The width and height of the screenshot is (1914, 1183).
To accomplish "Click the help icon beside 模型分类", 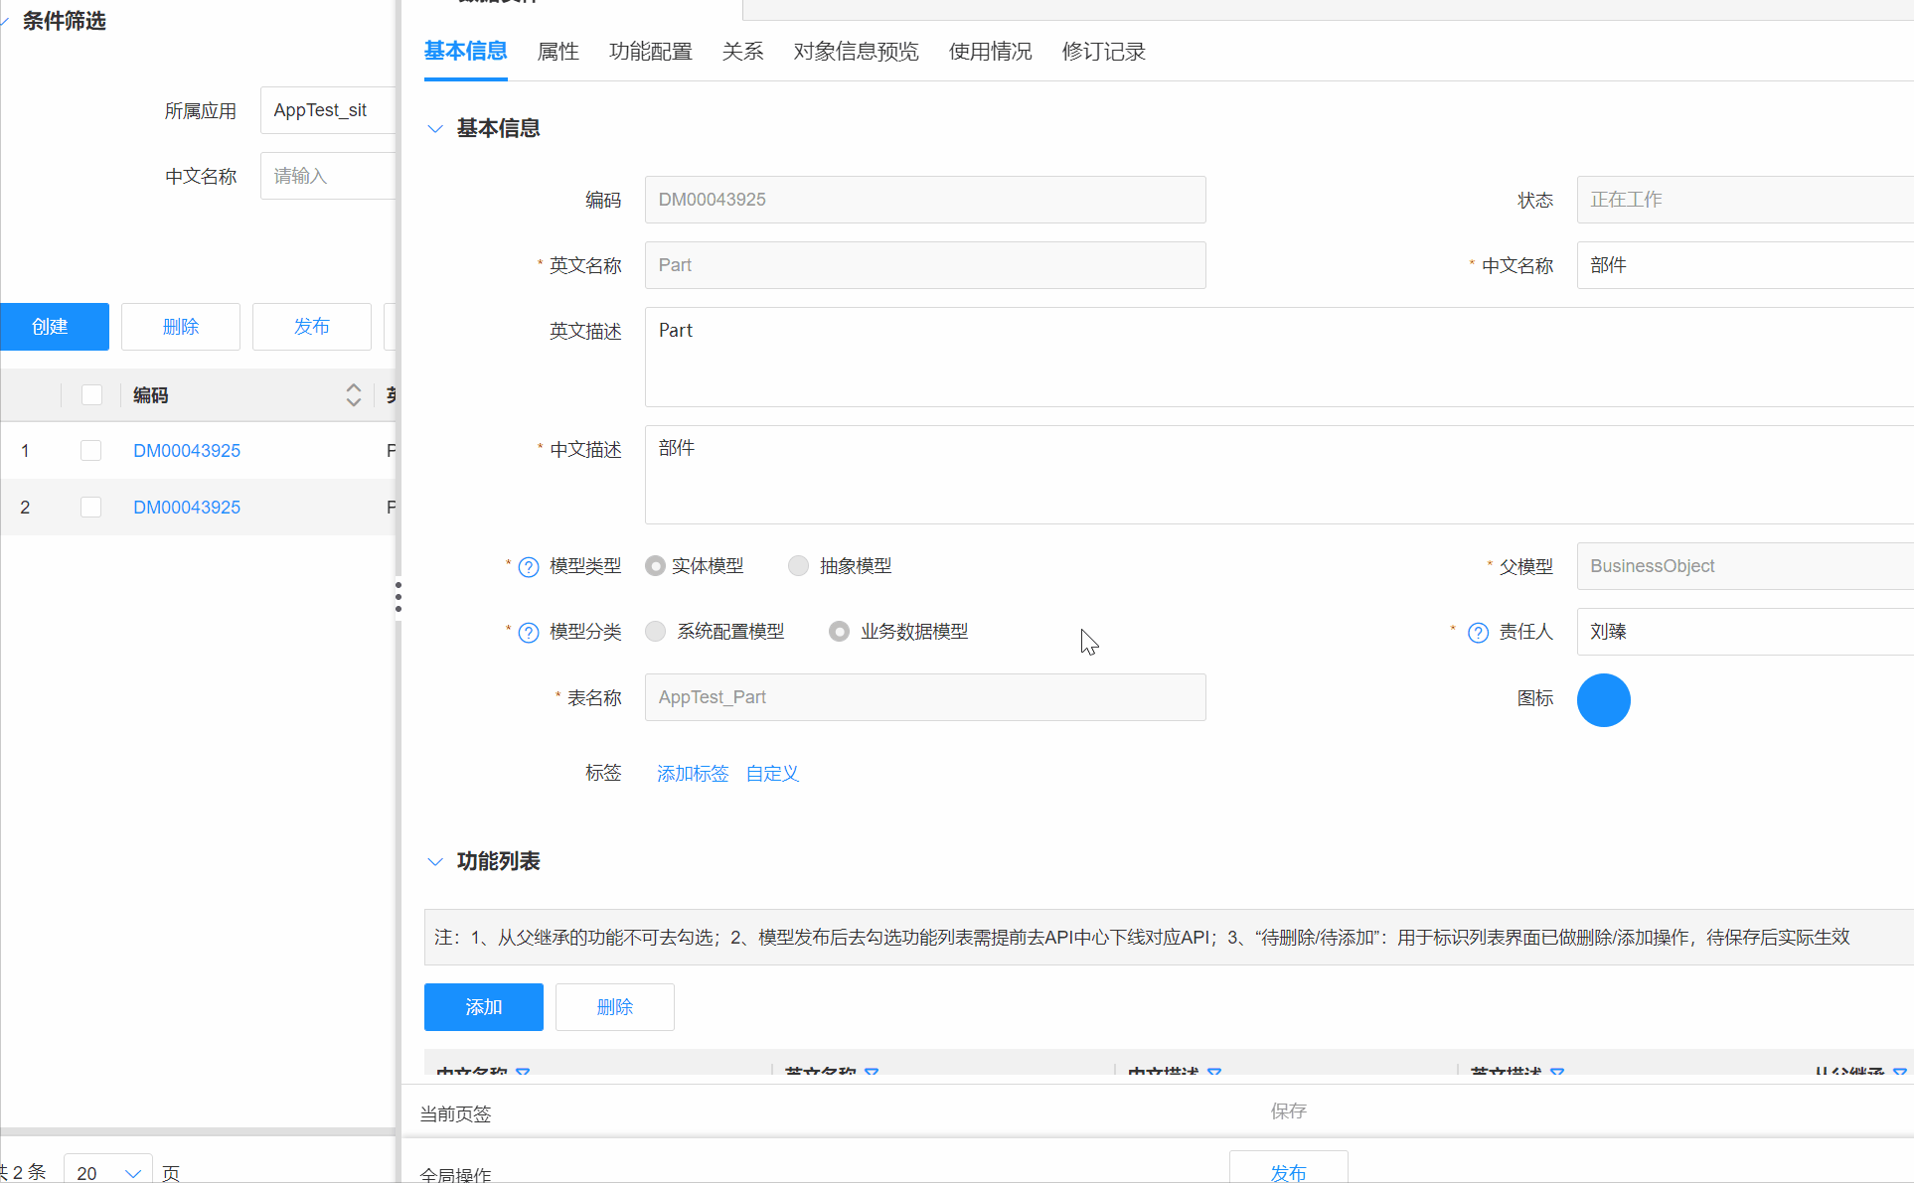I will pyautogui.click(x=528, y=632).
